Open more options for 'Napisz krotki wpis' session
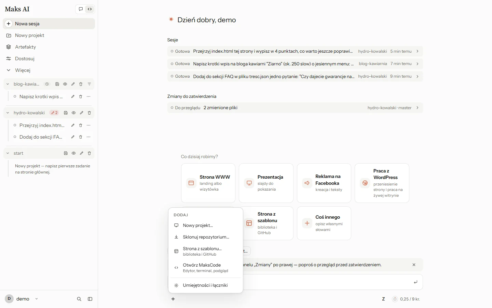Screen dimensions: 492x308 (88, 97)
